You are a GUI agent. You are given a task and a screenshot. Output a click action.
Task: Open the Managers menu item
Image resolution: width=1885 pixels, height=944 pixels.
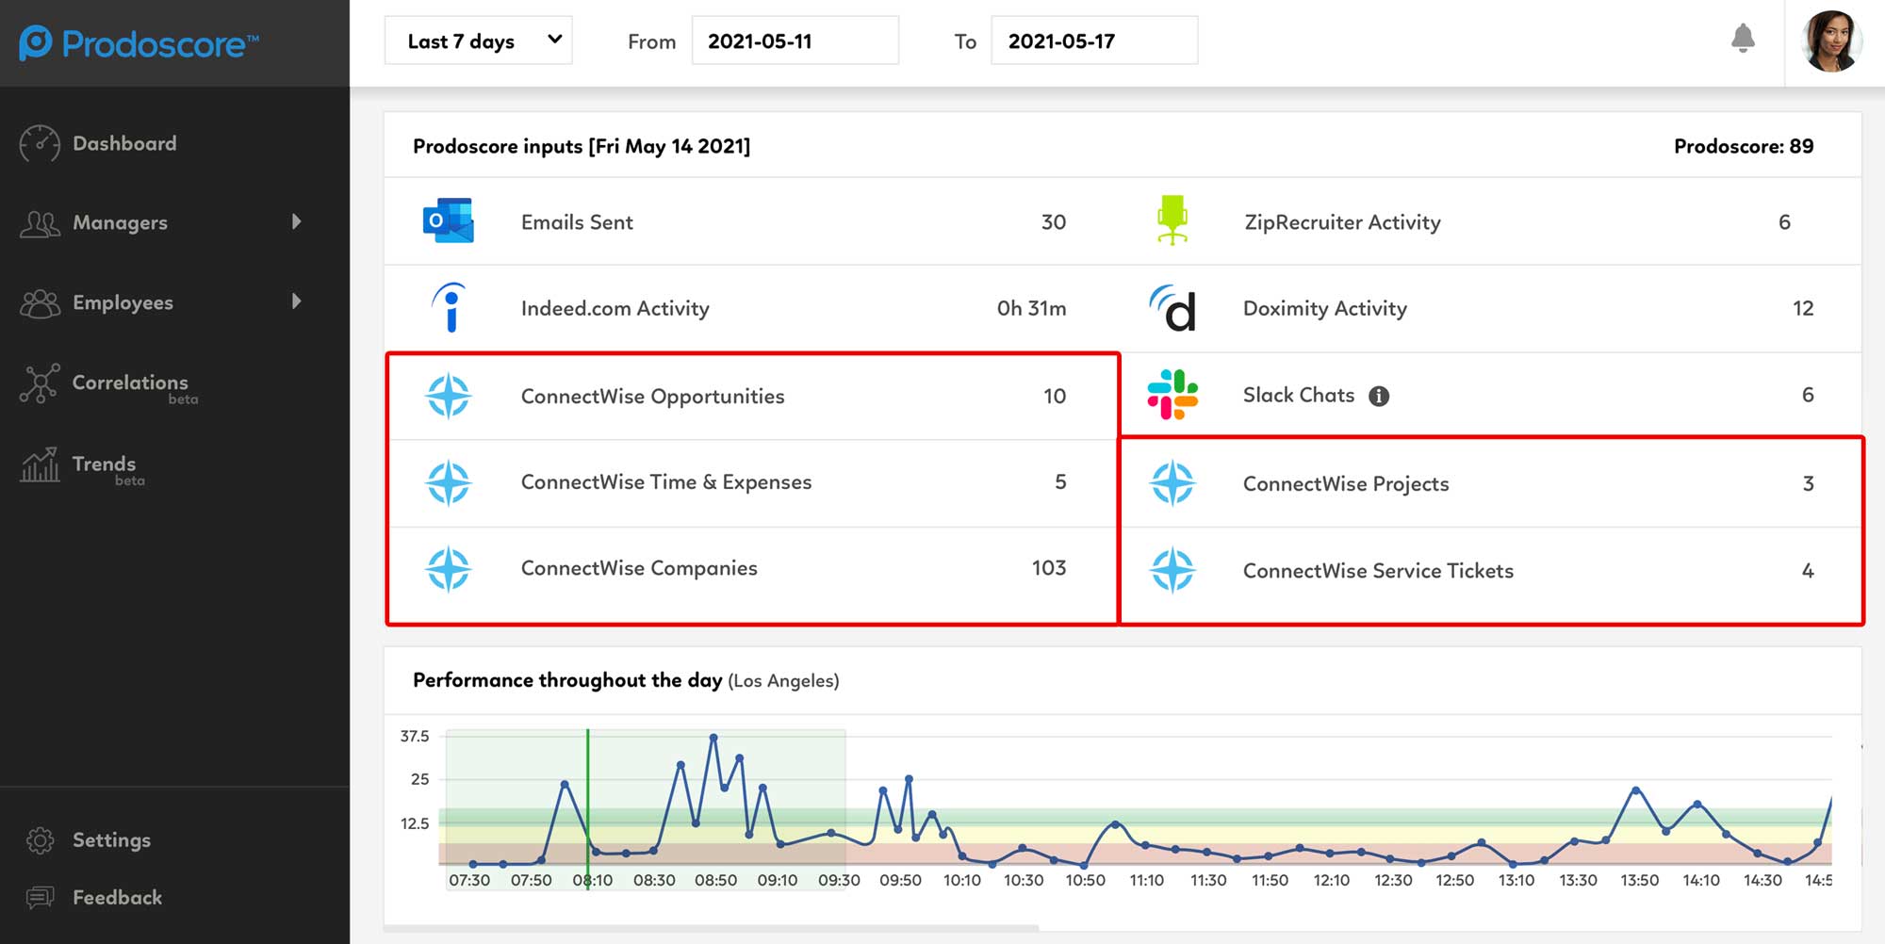[x=120, y=223]
